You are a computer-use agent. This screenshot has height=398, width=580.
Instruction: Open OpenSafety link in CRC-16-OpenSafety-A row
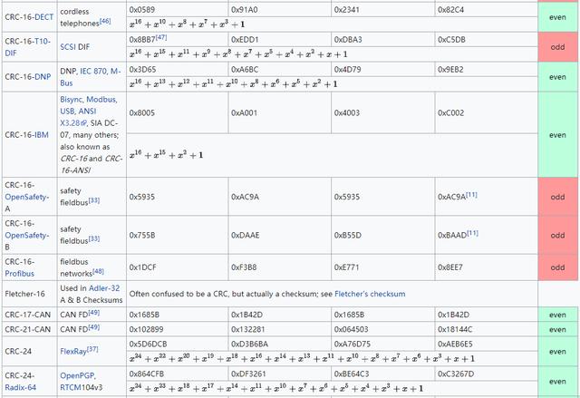coord(26,197)
